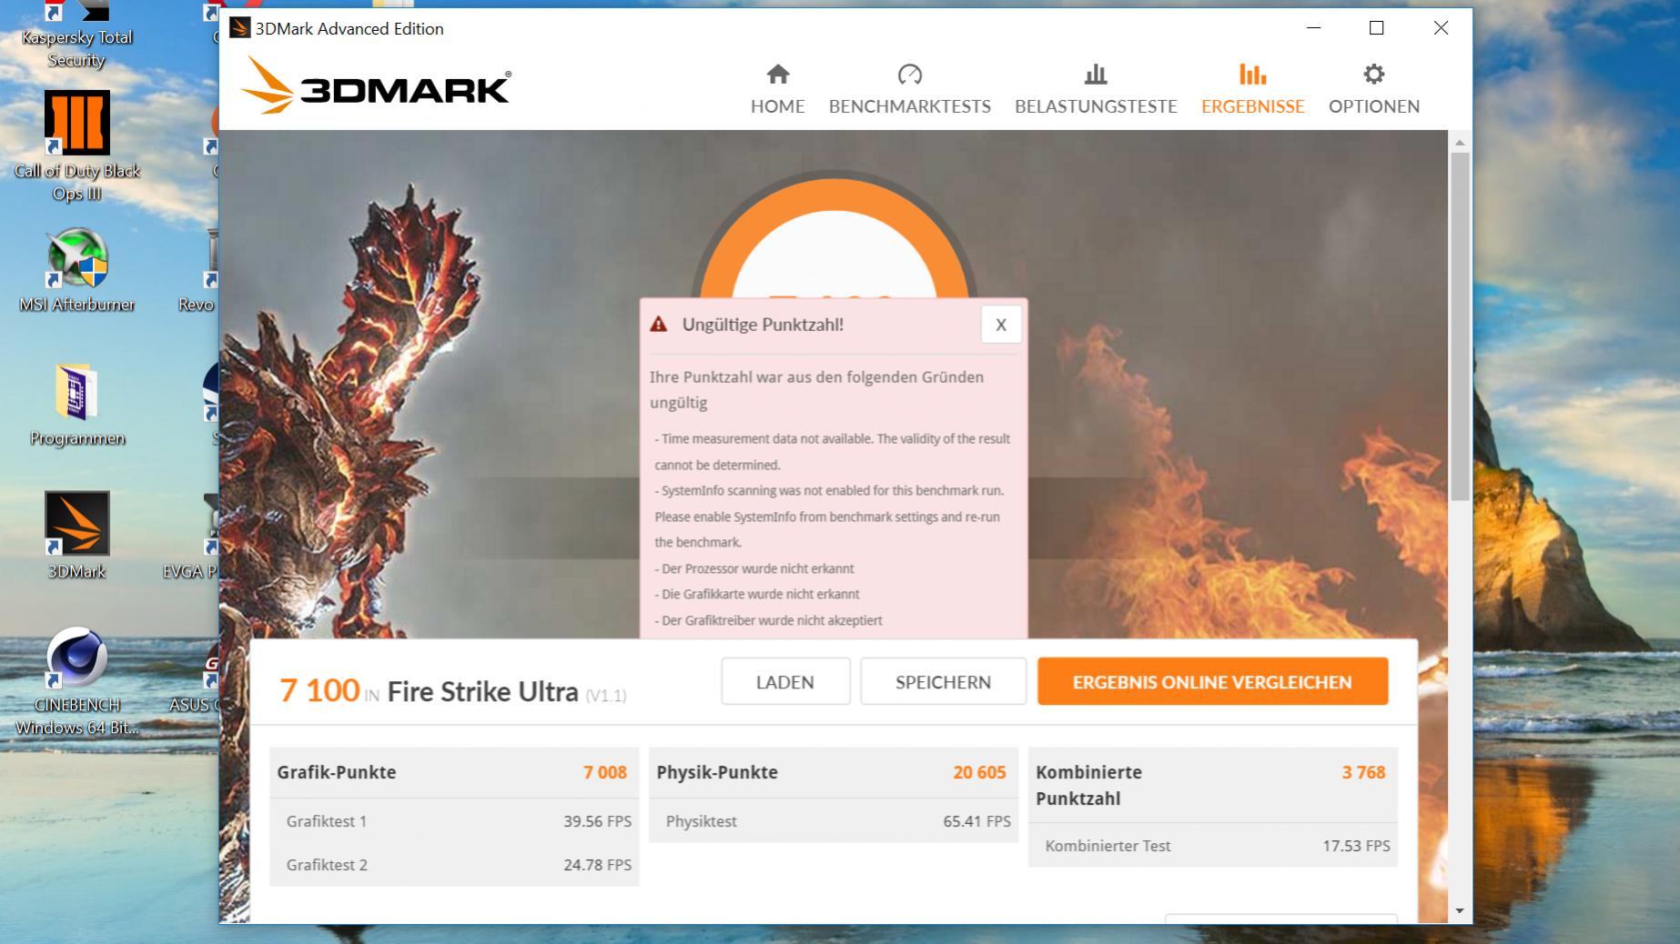Click 'Der Grafiktreiber wurde nicht akzeptiert' line
Image resolution: width=1680 pixels, height=944 pixels.
tap(769, 620)
